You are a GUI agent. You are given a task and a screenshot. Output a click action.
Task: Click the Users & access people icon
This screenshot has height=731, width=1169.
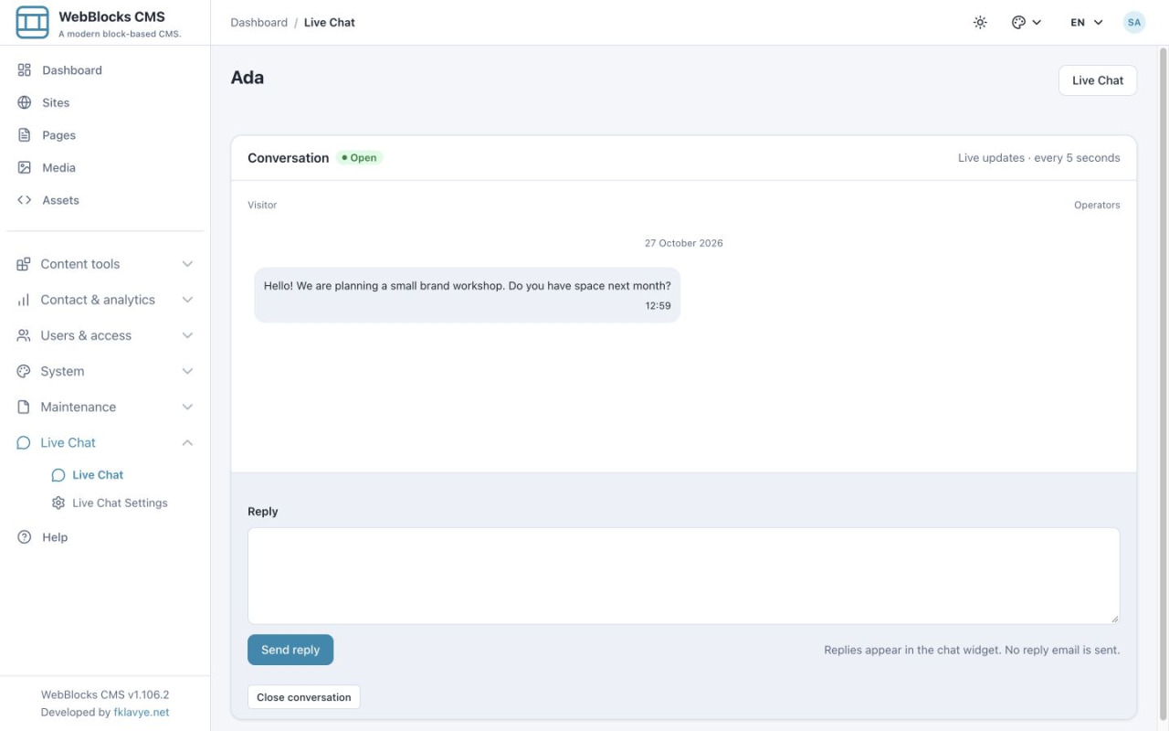24,335
